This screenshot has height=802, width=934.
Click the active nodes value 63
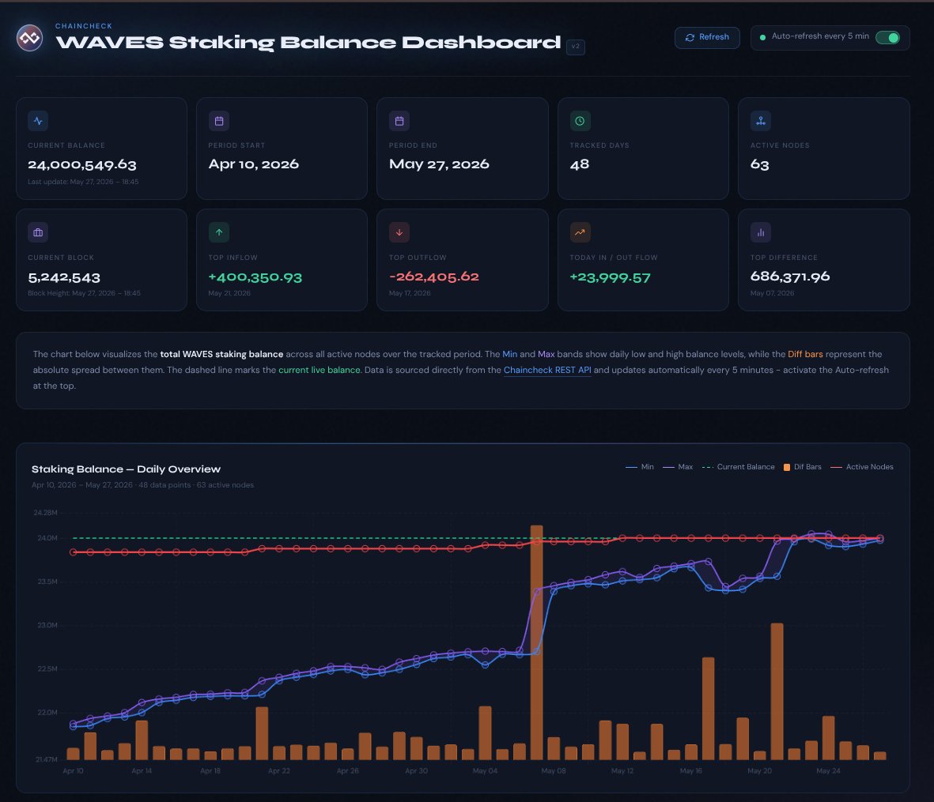[x=759, y=164]
